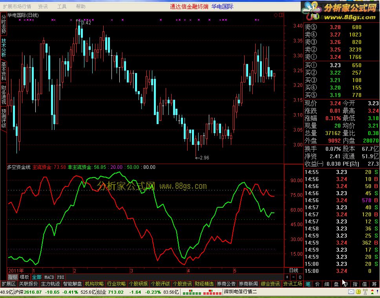Screen dimensions: 380x298
Task: Click the 深圳电信行情二 server label
Action: tap(240, 292)
